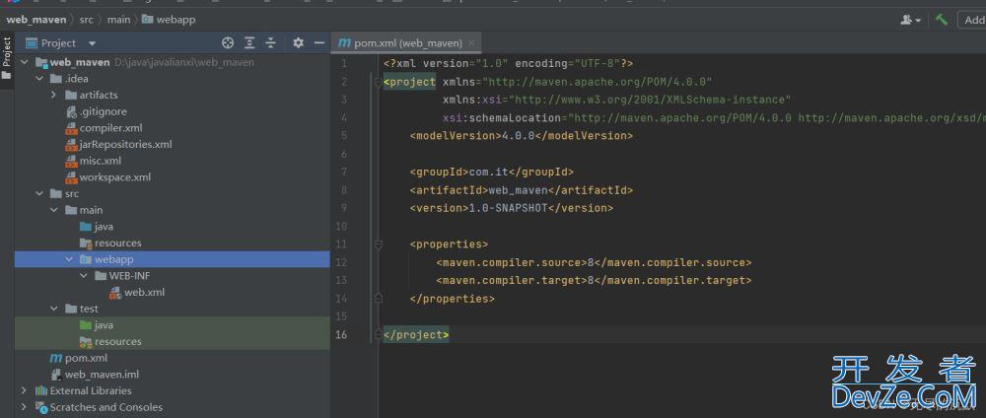Click the xml declaration on line 1
Image resolution: width=986 pixels, height=418 pixels.
(508, 63)
